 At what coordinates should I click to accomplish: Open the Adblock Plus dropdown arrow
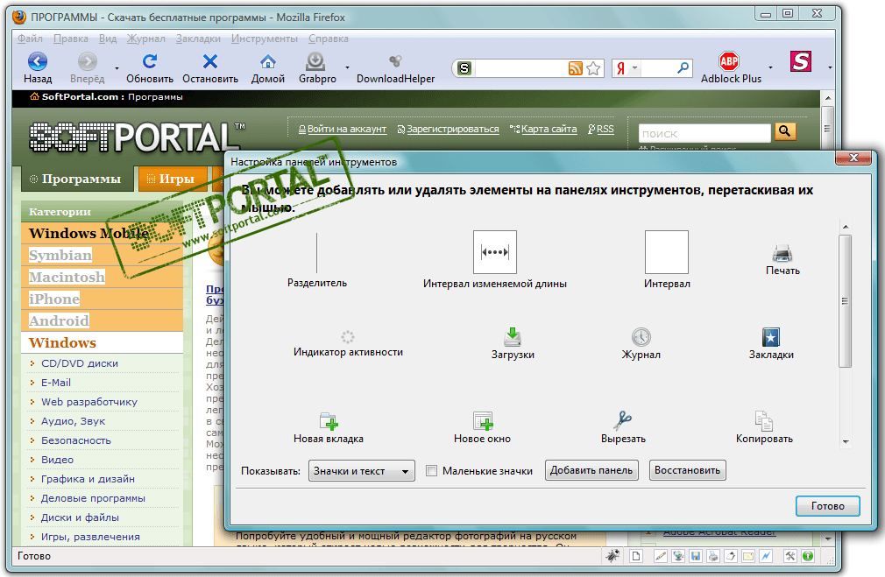tap(770, 68)
